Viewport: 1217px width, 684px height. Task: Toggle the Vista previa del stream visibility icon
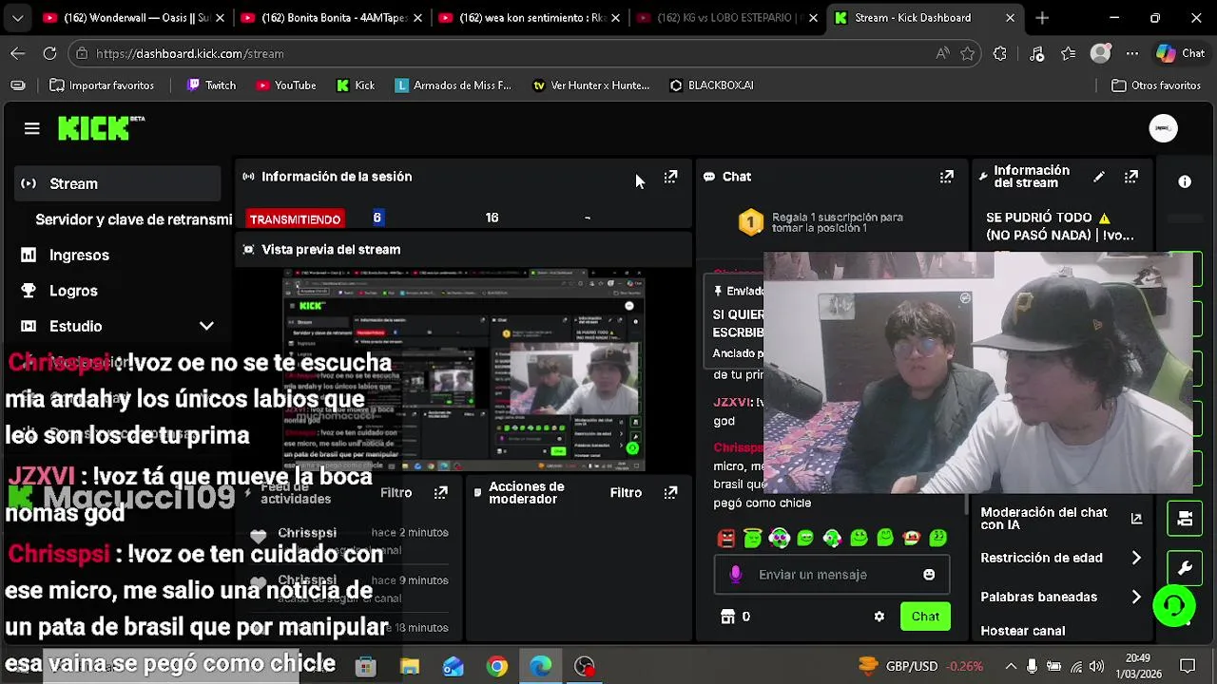pos(248,249)
